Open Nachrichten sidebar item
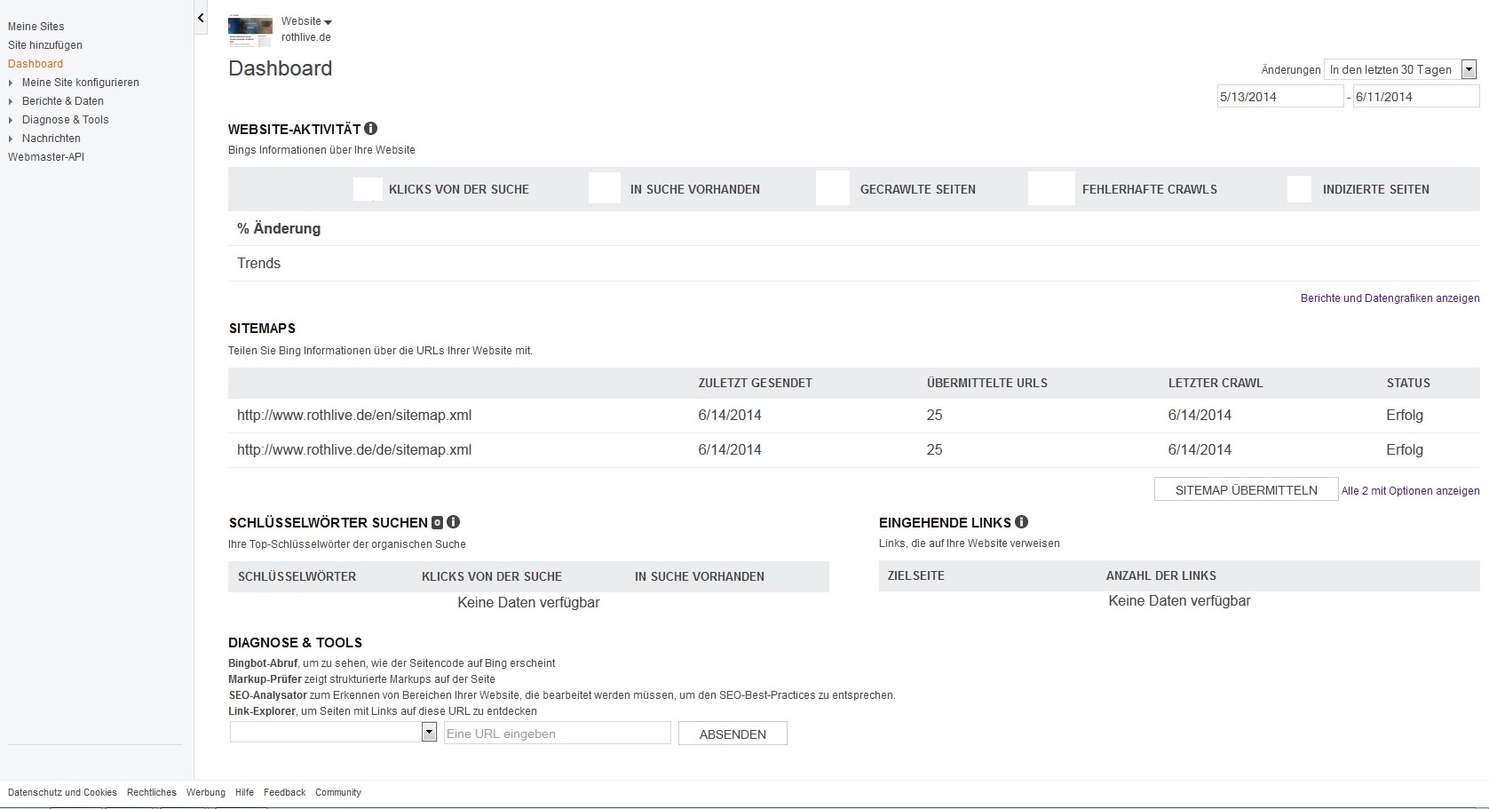Viewport: 1489px width, 809px height. (x=51, y=139)
